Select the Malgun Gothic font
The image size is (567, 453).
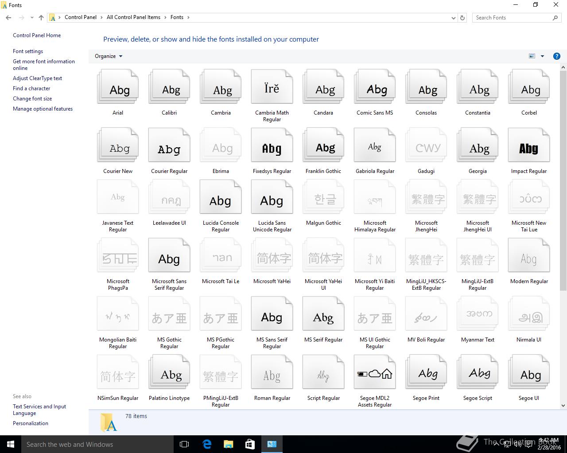[x=323, y=197]
